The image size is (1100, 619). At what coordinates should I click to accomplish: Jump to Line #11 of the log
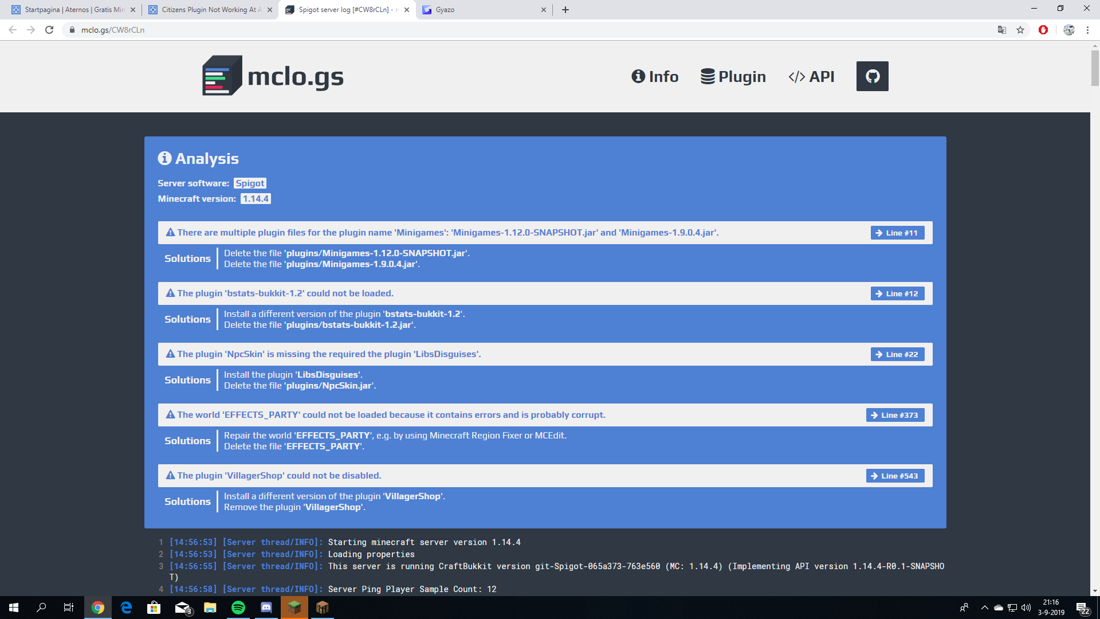897,233
